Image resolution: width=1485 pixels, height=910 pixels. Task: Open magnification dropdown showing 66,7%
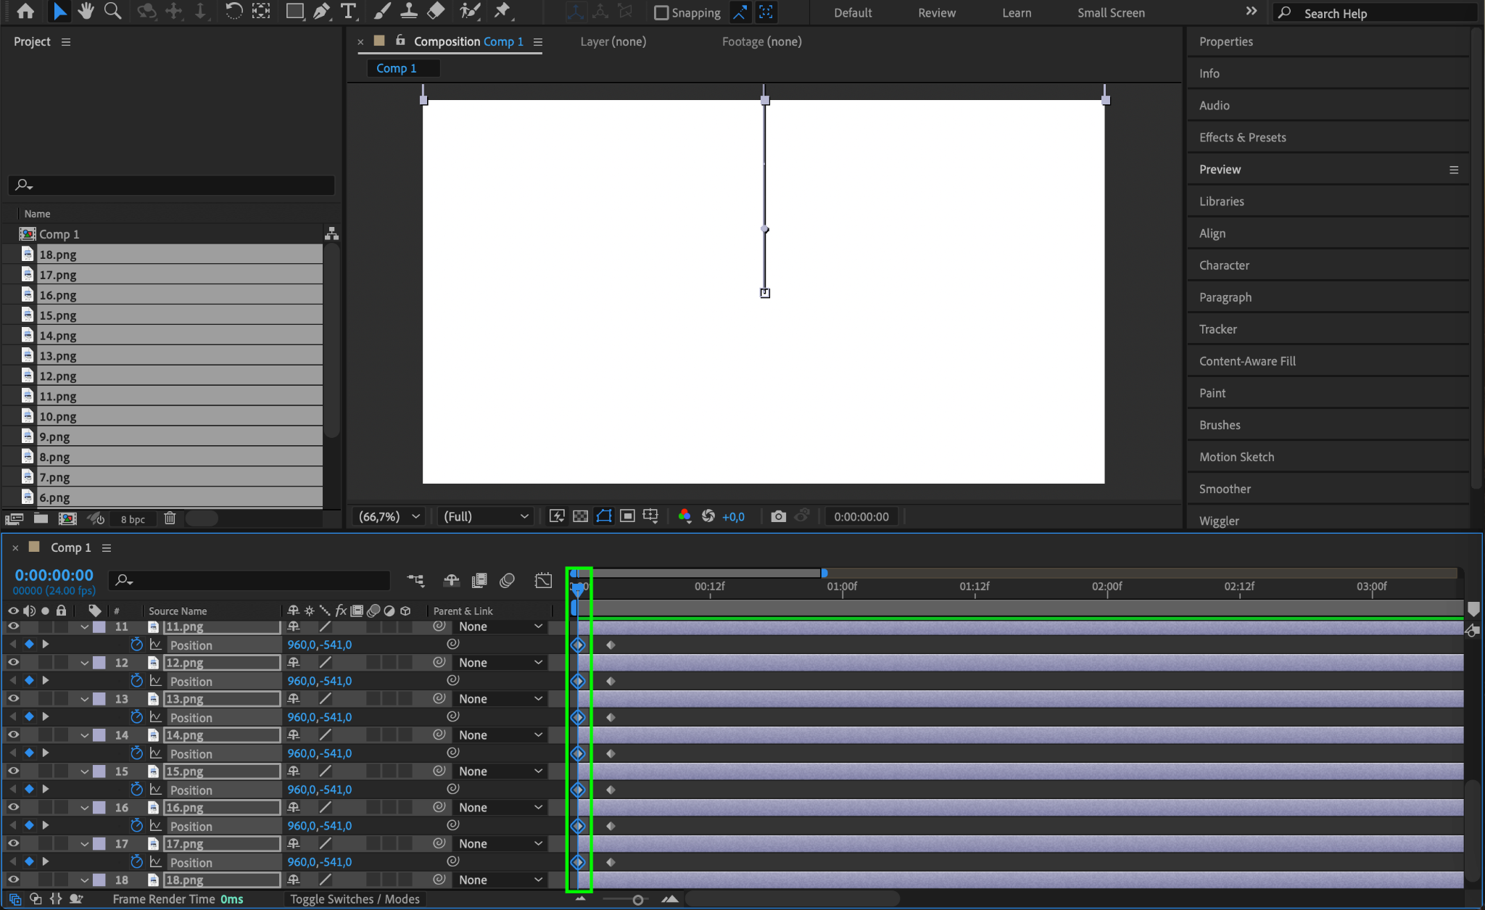click(x=390, y=516)
